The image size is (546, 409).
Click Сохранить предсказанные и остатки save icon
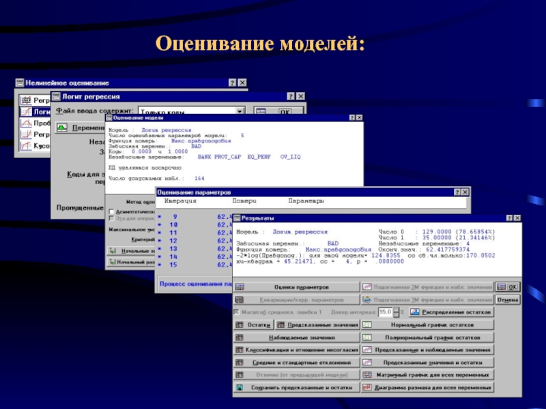[x=240, y=387]
